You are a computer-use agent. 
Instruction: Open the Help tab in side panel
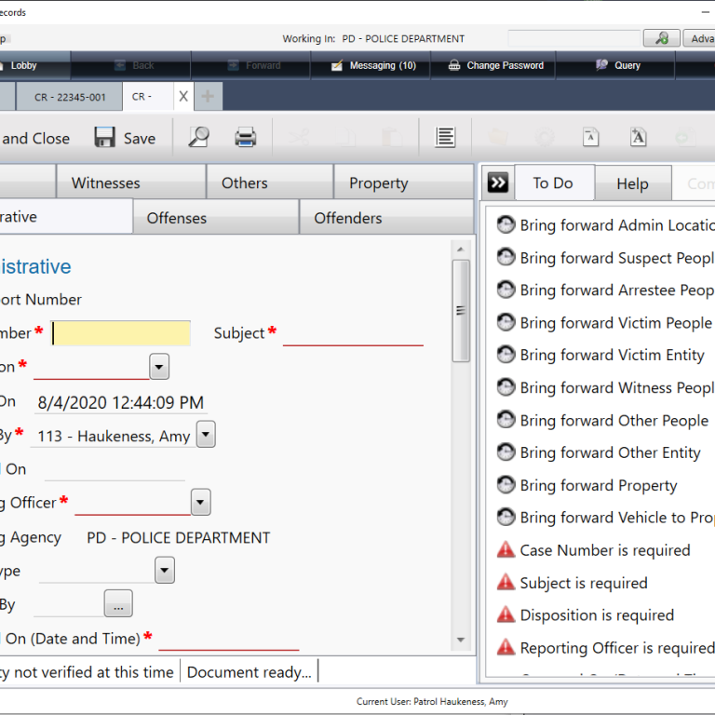point(632,183)
